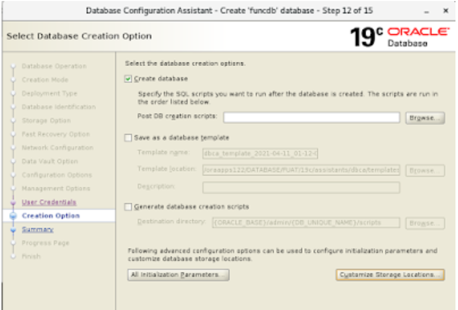Click the 'Following advanced configuration options' paragraph

[x=283, y=255]
